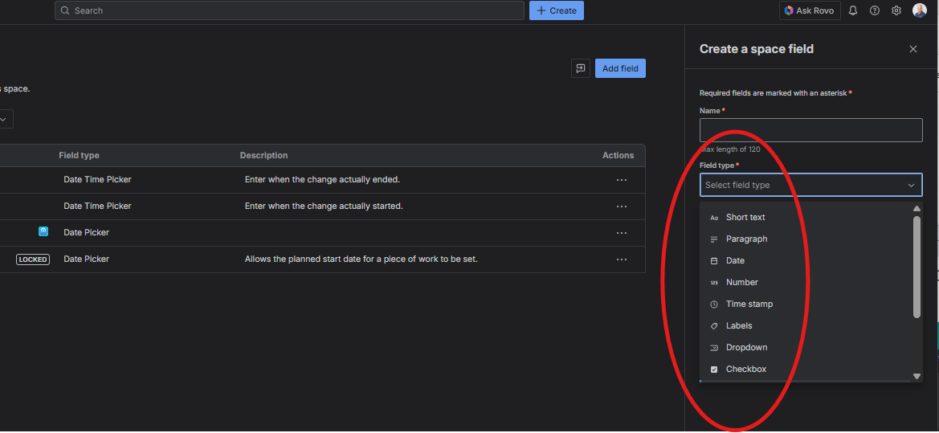Click the field type list scroll up arrow
This screenshot has width=939, height=433.
(917, 208)
